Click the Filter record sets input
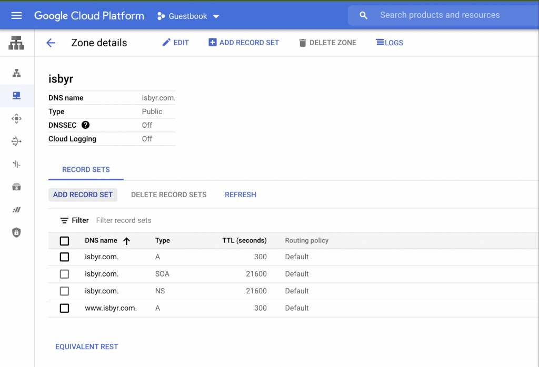The image size is (539, 367). [x=124, y=220]
